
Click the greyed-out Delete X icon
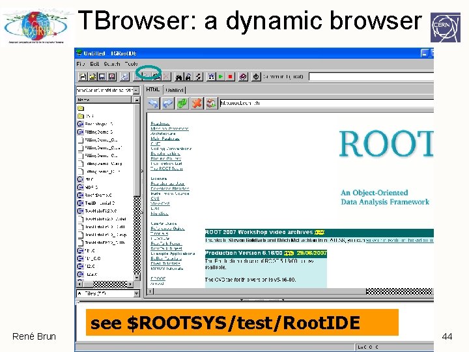167,77
